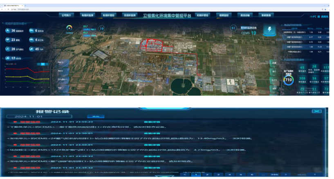334x179 pixels.
Task: Click the 2024-11-01 date field
Action: 39,117
